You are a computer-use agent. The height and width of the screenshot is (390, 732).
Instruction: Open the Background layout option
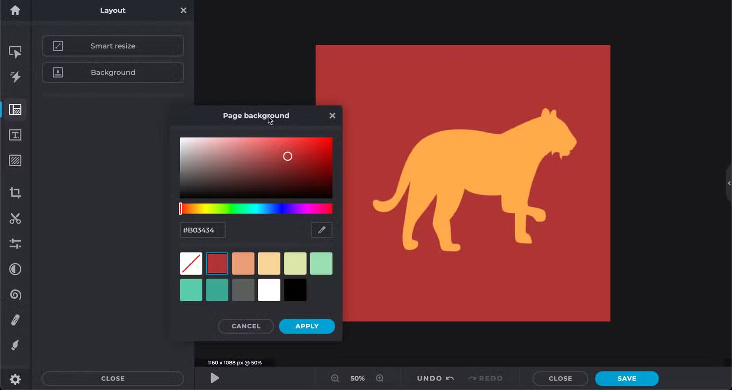113,72
